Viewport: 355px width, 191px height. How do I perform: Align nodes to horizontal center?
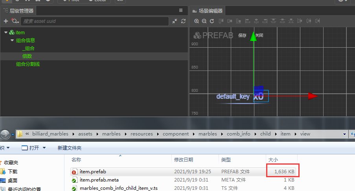coord(256,21)
